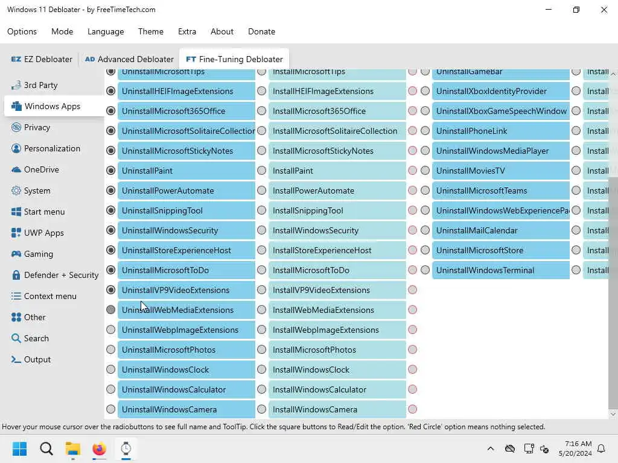Click the UninstallMoviesTV option button

501,171
